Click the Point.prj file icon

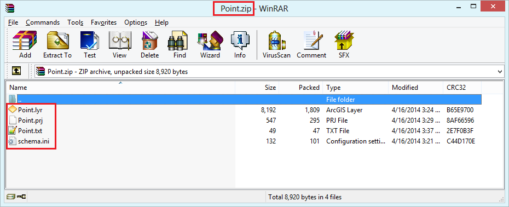coord(13,120)
